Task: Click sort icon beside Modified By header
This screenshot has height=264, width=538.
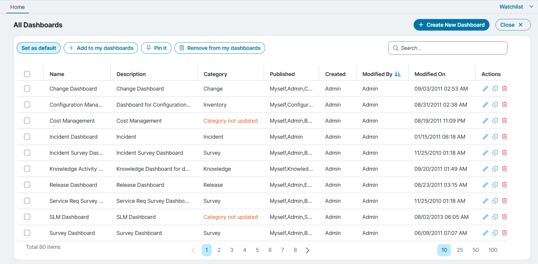Action: point(398,74)
